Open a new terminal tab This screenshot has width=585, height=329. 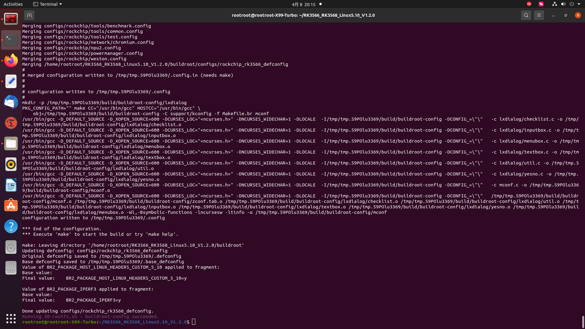click(29, 15)
